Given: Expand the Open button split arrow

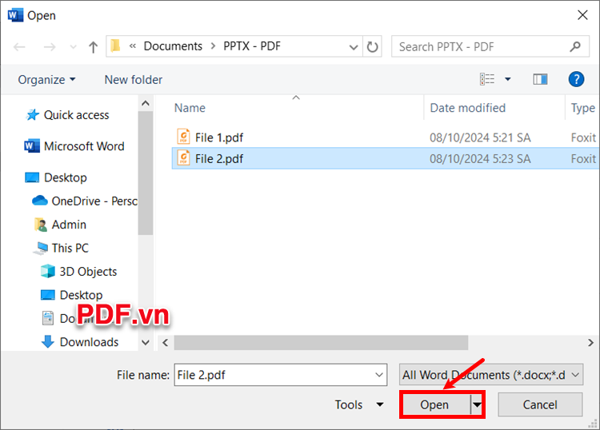Looking at the screenshot, I should [x=478, y=405].
